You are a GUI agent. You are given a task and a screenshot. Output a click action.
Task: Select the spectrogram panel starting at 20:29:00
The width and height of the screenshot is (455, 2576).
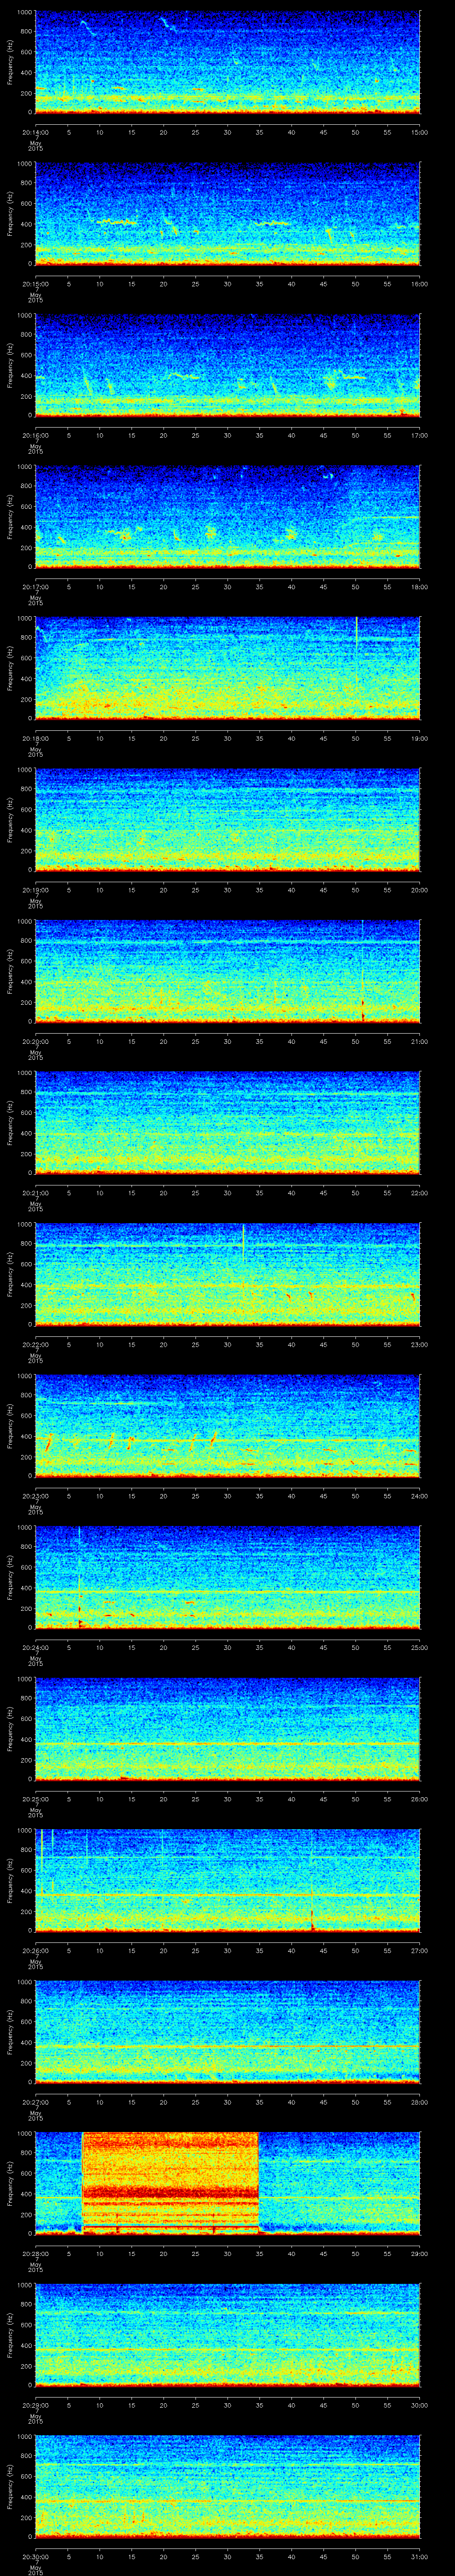228,2334
